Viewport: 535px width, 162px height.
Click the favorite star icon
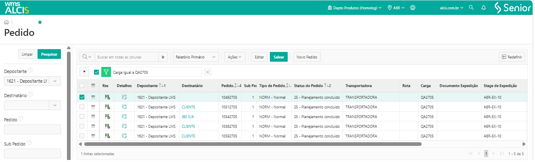coord(40,23)
